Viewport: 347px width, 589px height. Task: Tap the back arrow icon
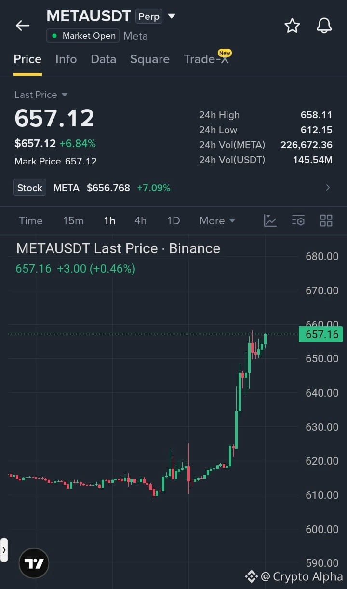(x=23, y=26)
